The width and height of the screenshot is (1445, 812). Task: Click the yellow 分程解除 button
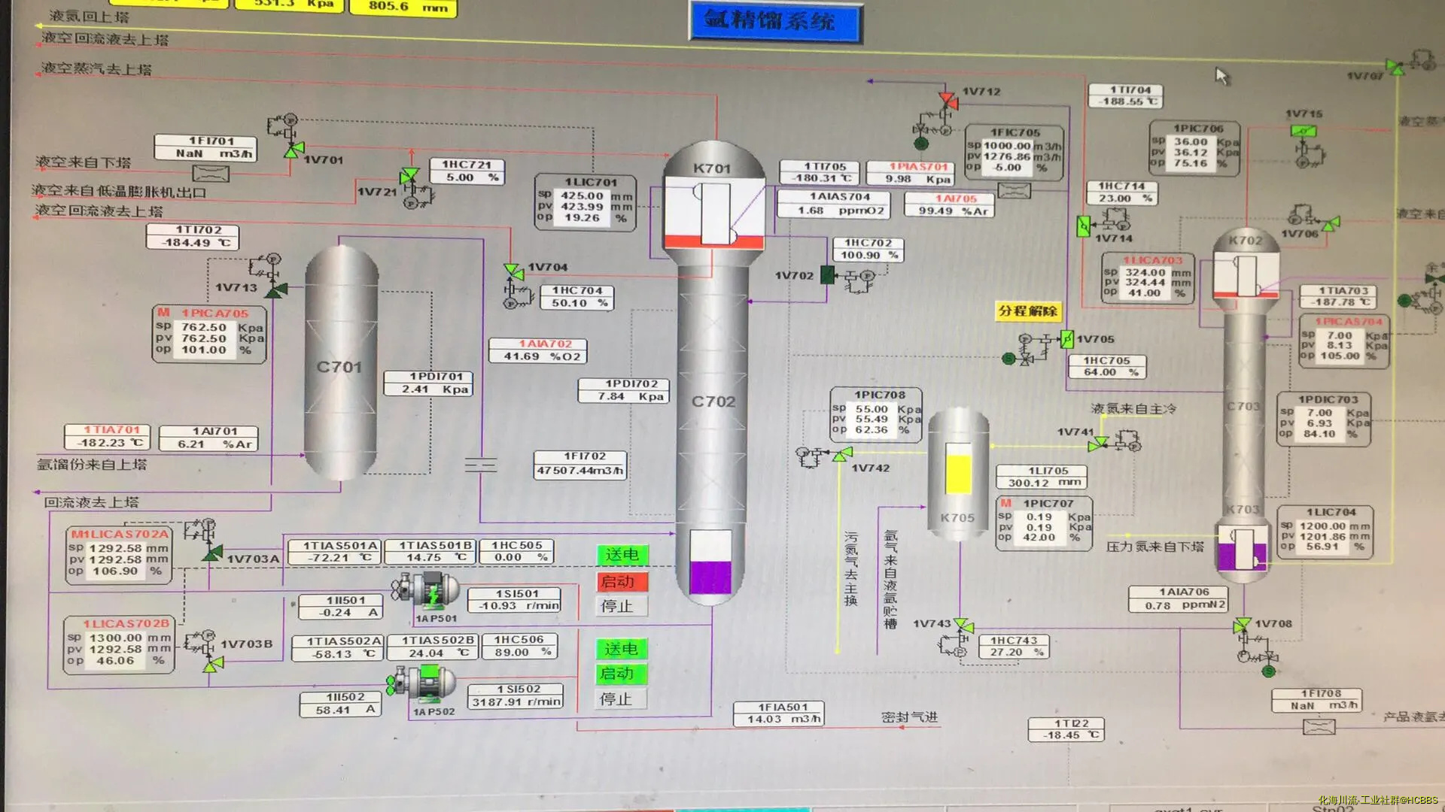(x=1027, y=311)
